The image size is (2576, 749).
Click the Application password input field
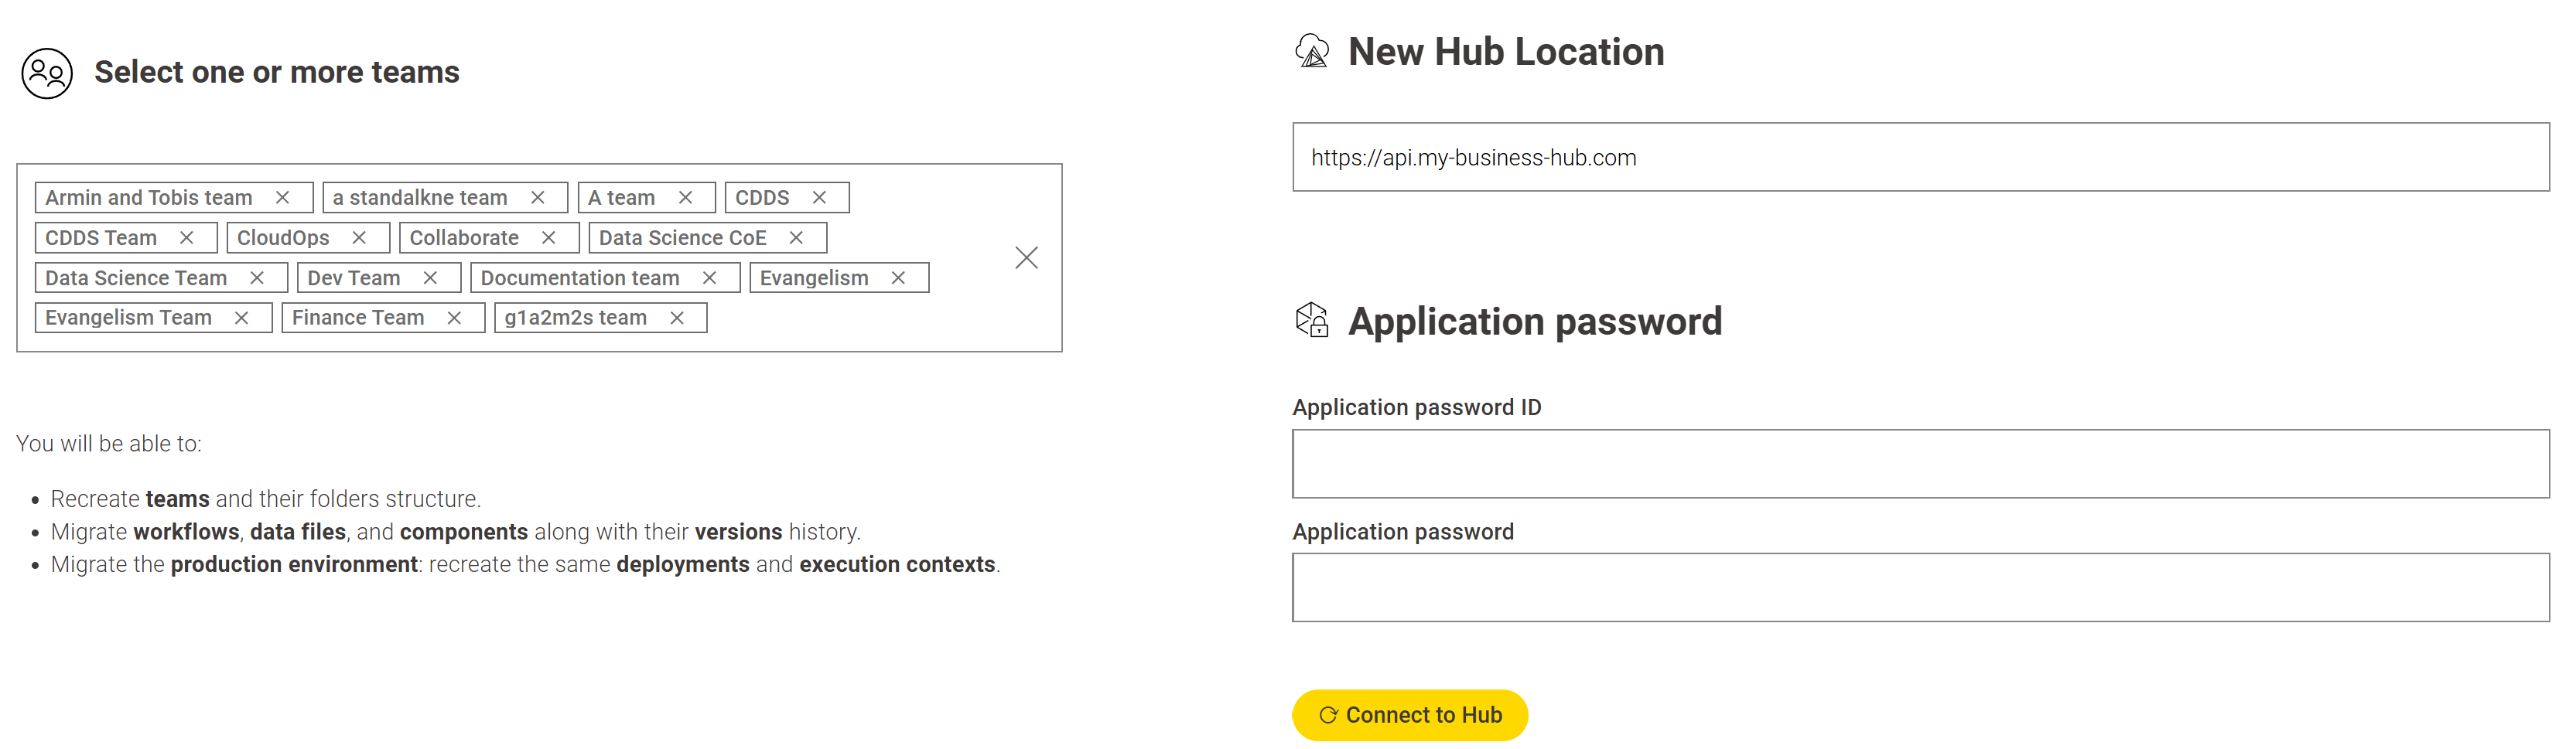[1920, 587]
